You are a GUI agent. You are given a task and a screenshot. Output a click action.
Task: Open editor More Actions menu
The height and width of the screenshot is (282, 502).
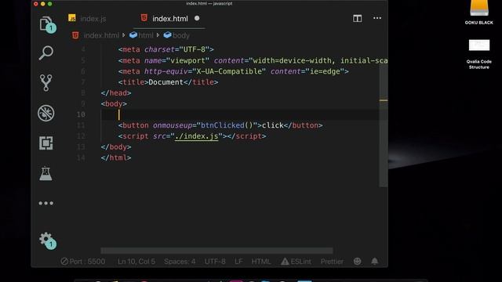(x=377, y=18)
